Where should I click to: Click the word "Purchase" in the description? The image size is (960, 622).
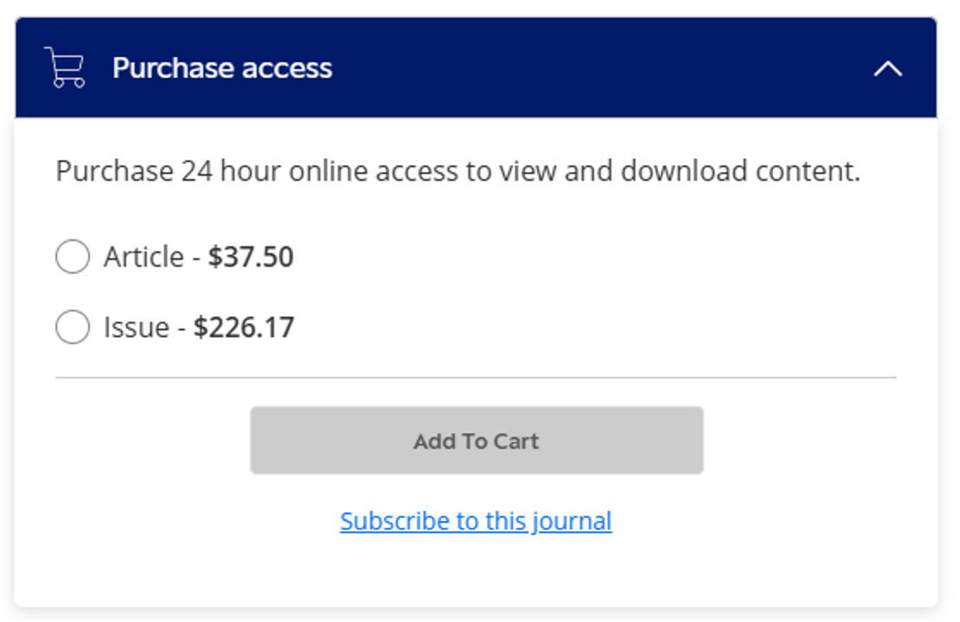[x=114, y=171]
